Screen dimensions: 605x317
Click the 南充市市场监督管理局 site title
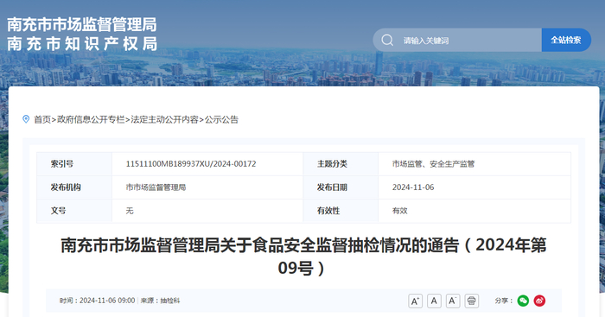point(82,25)
